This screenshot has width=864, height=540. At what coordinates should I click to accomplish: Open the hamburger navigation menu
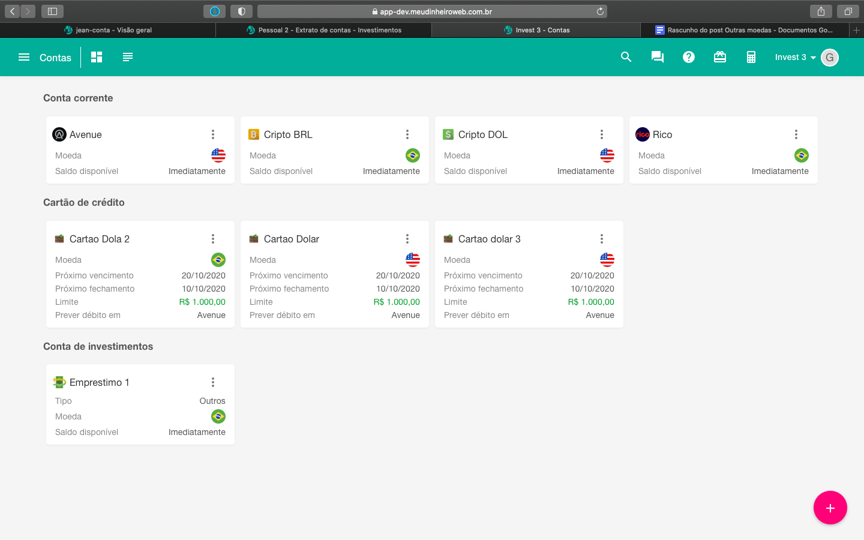(x=24, y=57)
